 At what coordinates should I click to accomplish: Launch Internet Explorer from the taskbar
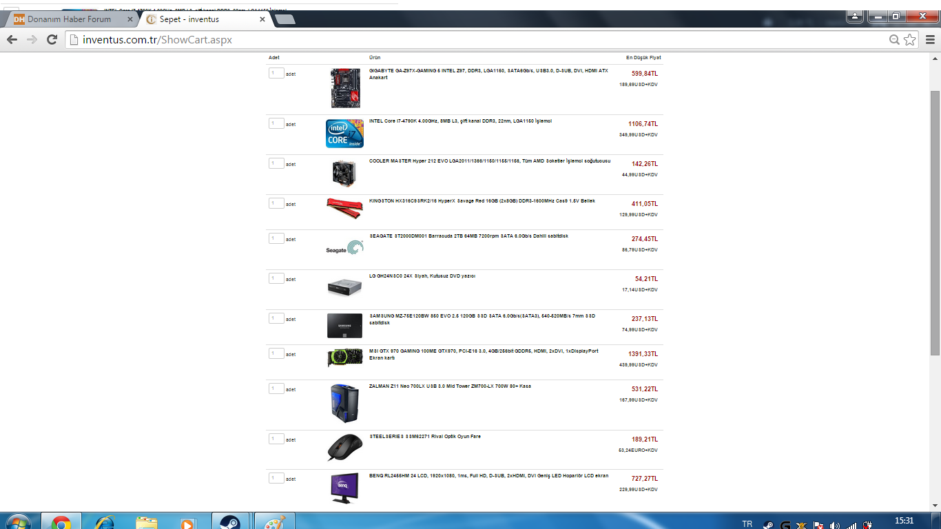104,522
